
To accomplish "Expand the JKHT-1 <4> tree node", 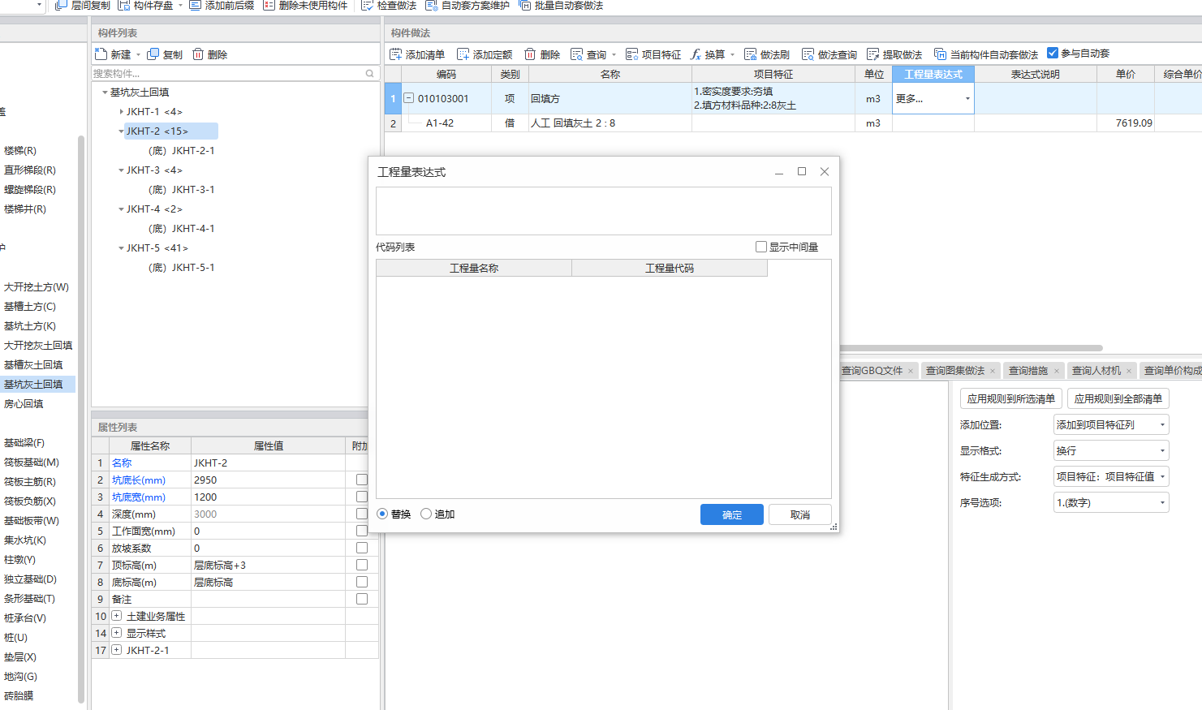I will pyautogui.click(x=121, y=112).
